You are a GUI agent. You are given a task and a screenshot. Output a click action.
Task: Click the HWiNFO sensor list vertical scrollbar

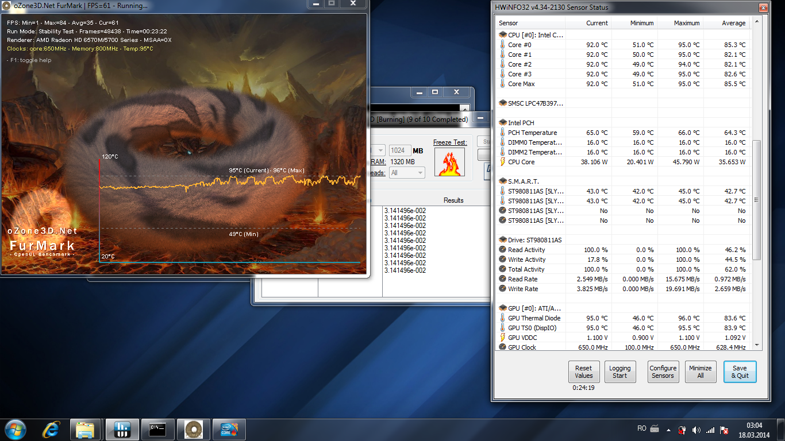(756, 199)
